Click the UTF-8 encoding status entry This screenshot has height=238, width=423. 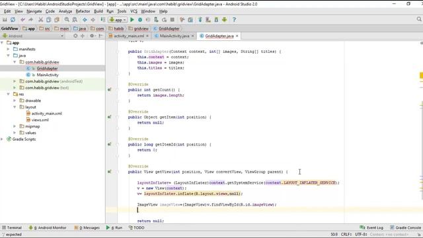tap(361, 235)
